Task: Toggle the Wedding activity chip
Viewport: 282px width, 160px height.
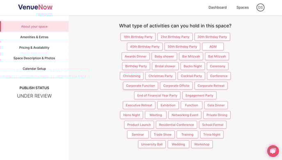Action: [178, 144]
